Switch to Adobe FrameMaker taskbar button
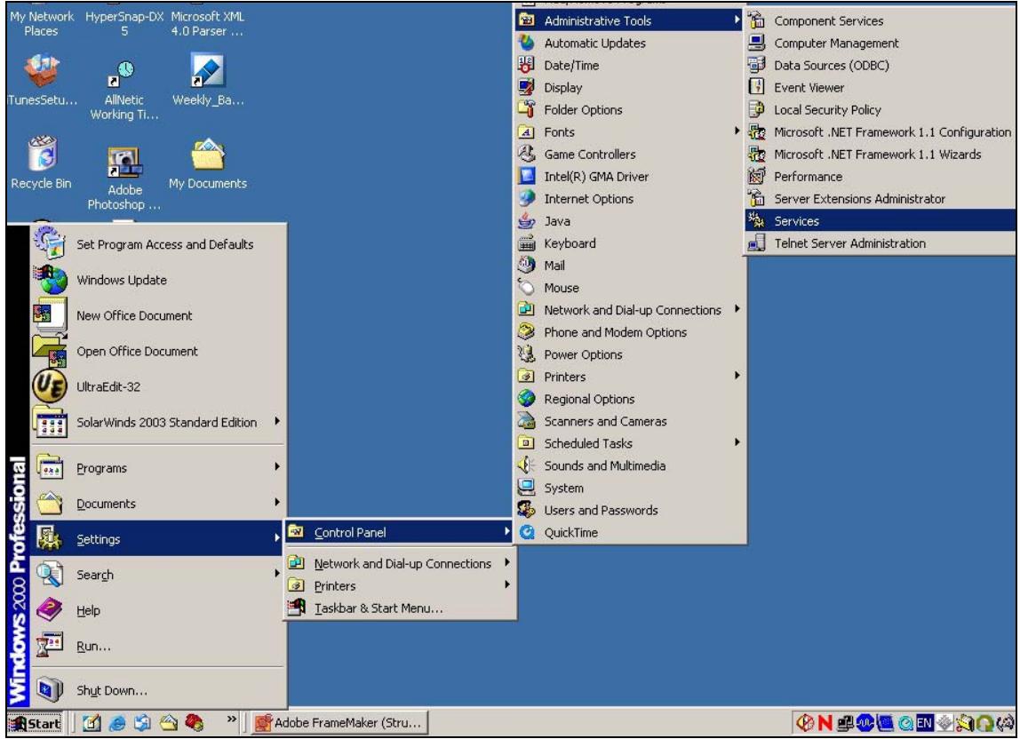The width and height of the screenshot is (1020, 739). click(339, 723)
